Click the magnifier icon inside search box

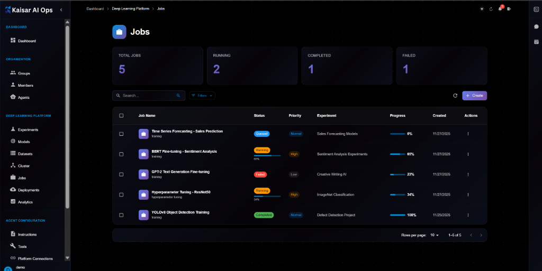click(x=178, y=96)
